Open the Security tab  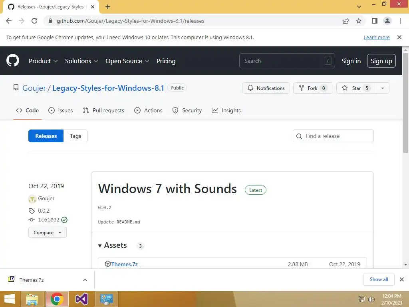[187, 110]
